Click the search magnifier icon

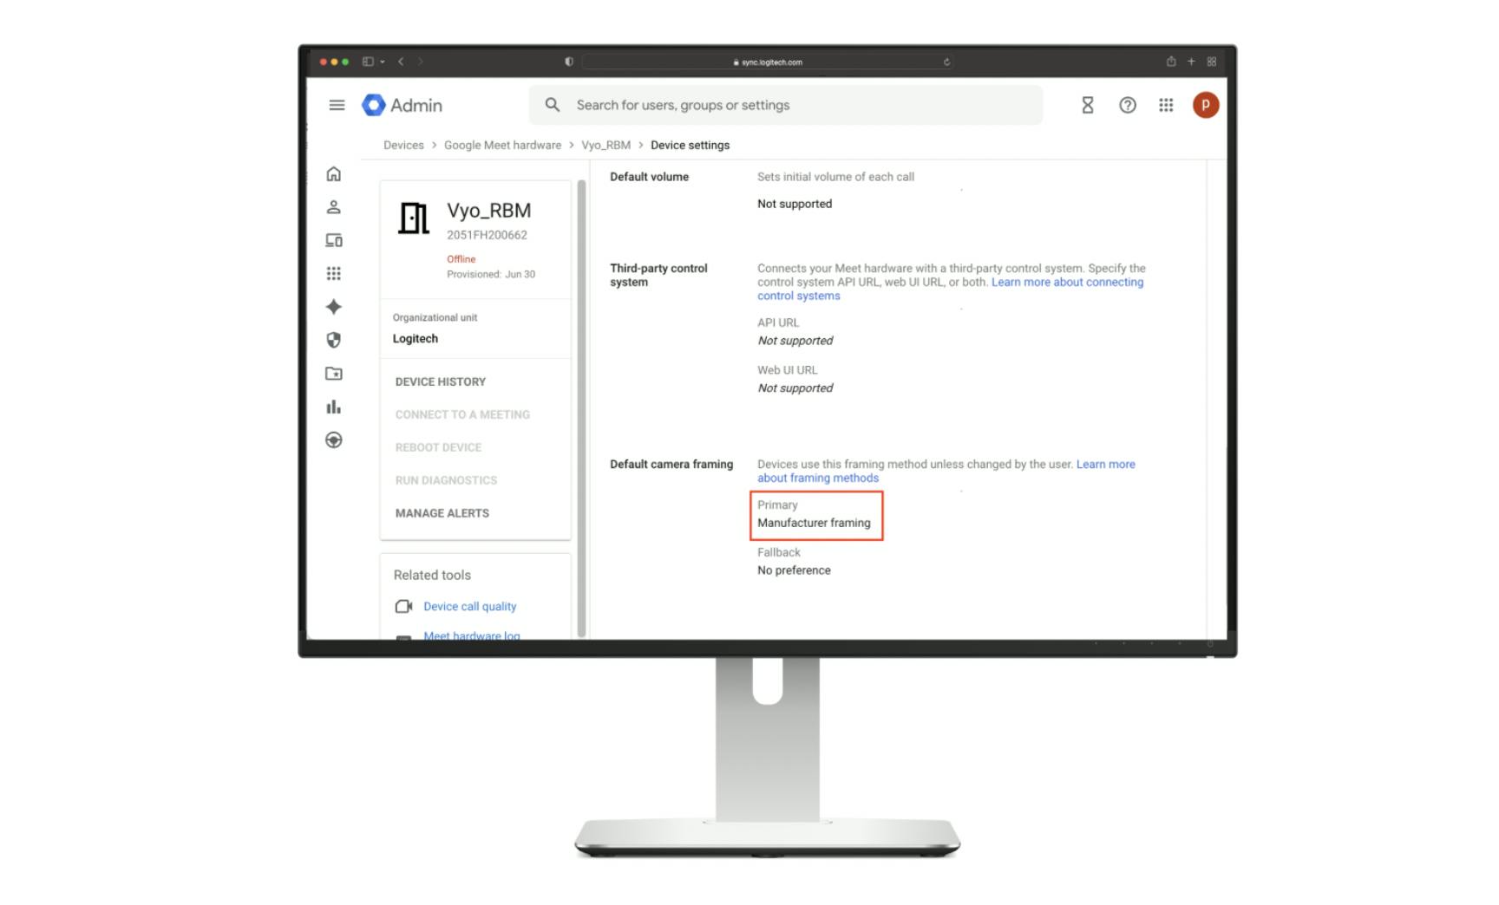553,105
